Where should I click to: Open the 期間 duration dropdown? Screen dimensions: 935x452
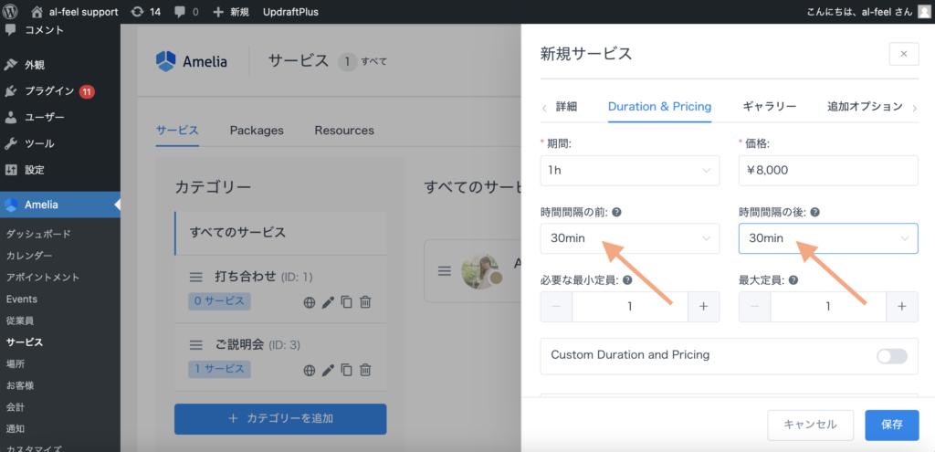pyautogui.click(x=630, y=171)
